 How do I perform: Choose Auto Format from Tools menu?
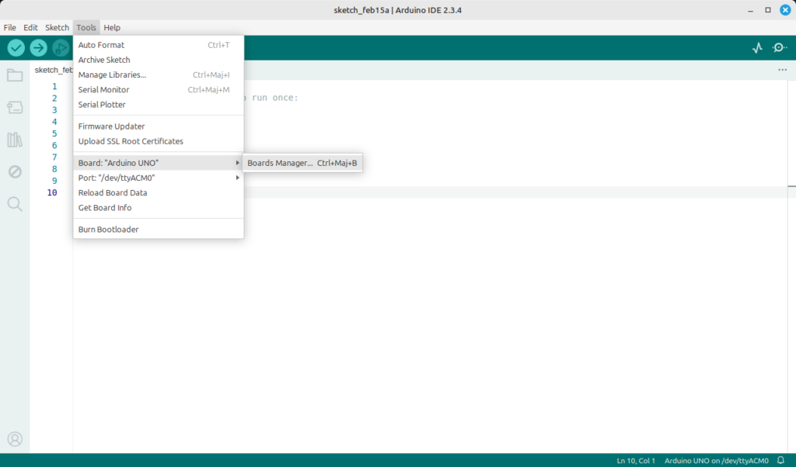(159, 45)
